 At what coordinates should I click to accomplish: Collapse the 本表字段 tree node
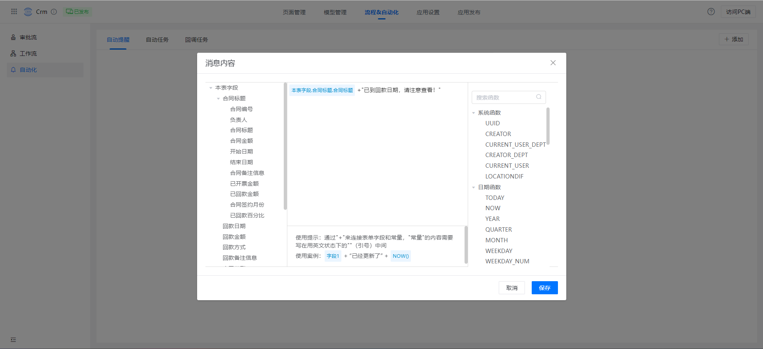pyautogui.click(x=211, y=88)
